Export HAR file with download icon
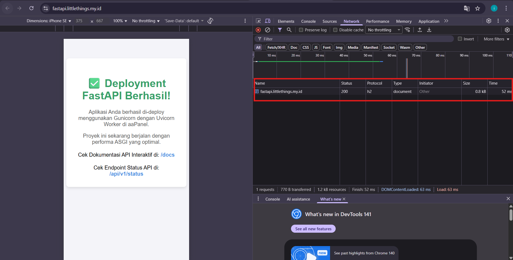Screen dimensions: 513x260 [x=429, y=30]
